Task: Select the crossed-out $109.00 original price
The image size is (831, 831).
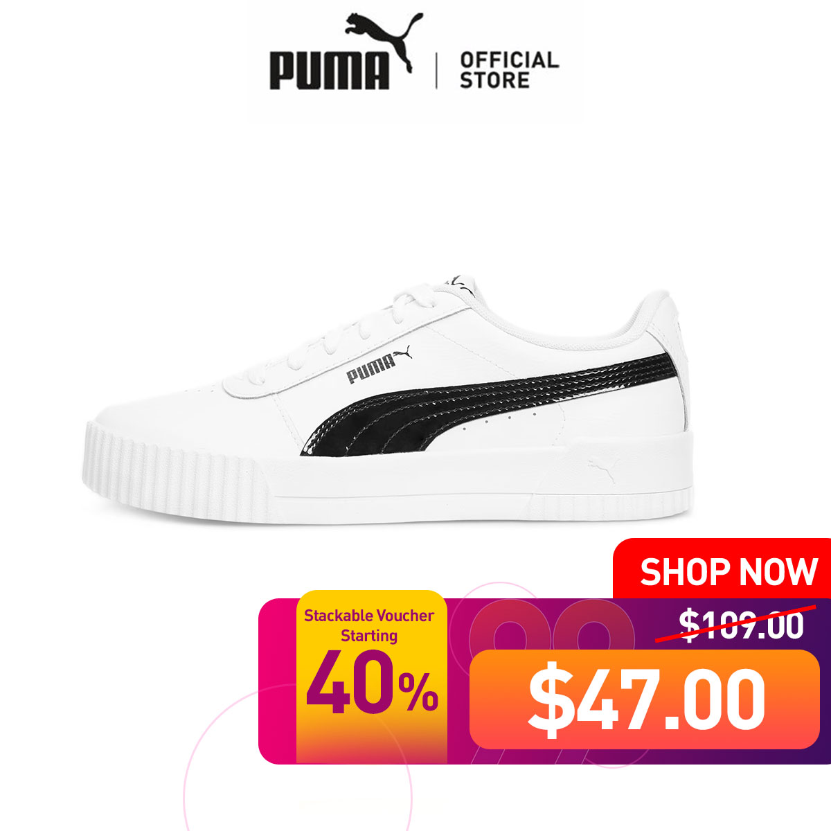Action: [741, 624]
